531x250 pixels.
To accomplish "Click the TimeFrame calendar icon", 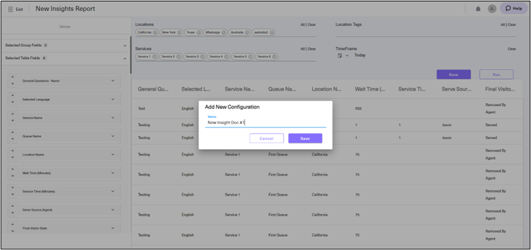I will pyautogui.click(x=340, y=56).
